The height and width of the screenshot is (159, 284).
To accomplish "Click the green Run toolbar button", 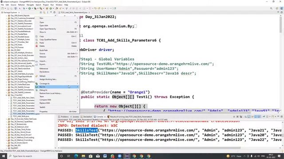I will point(29,8).
